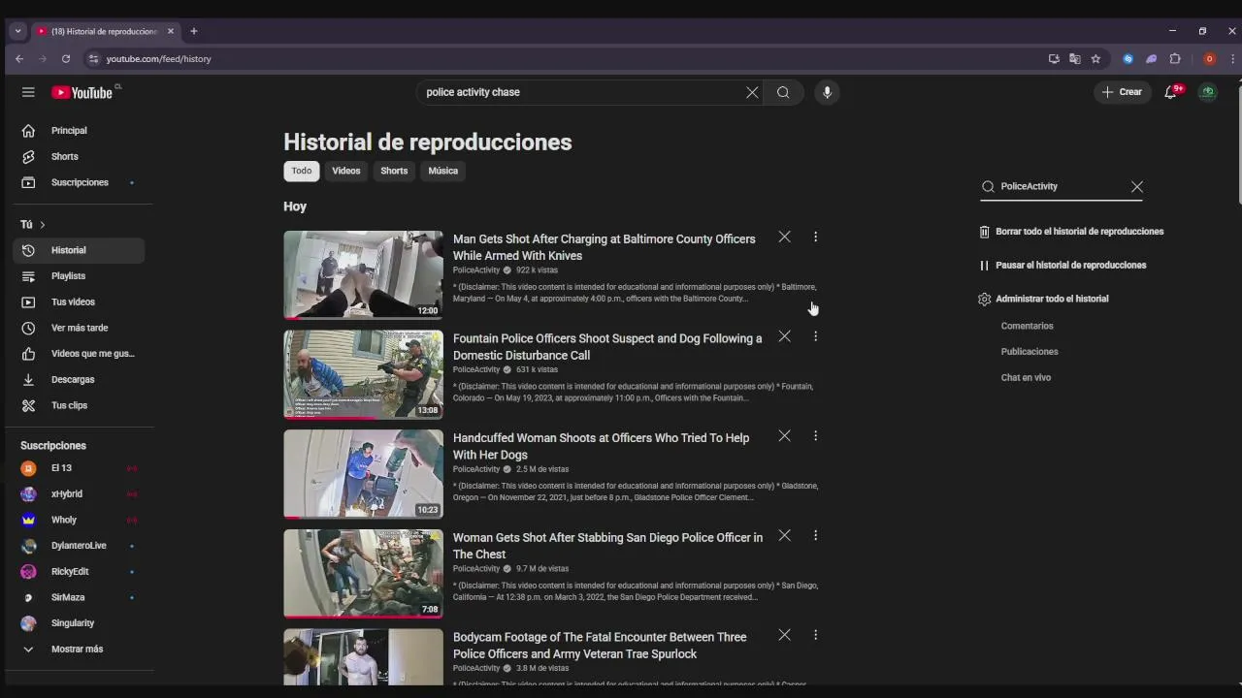Screen dimensions: 1242x698
Task: Open Handcuffed Woman video thumbnail
Action: [363, 474]
